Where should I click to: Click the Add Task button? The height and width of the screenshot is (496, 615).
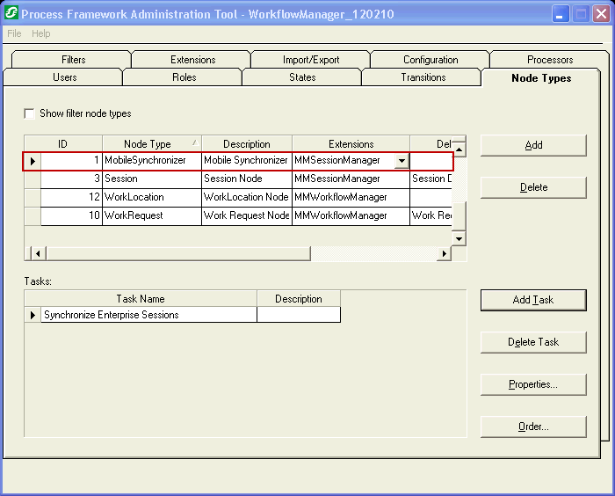point(533,300)
